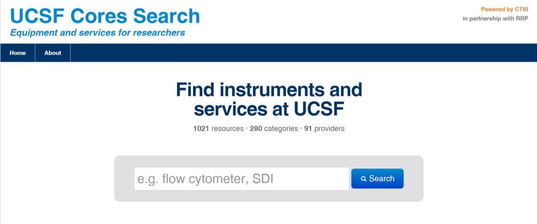
Task: Click blank header space beside site title
Action: (x=325, y=20)
